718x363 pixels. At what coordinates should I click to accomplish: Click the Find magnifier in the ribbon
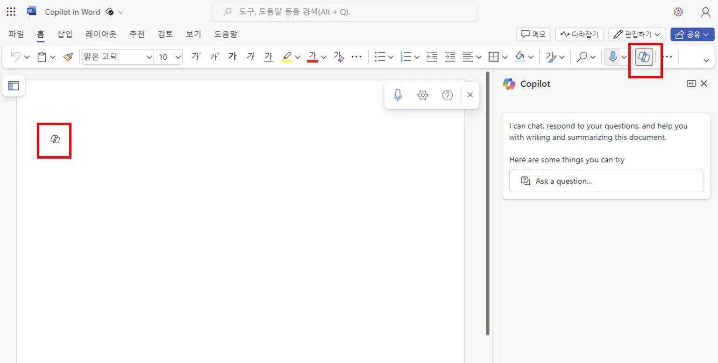click(x=582, y=57)
